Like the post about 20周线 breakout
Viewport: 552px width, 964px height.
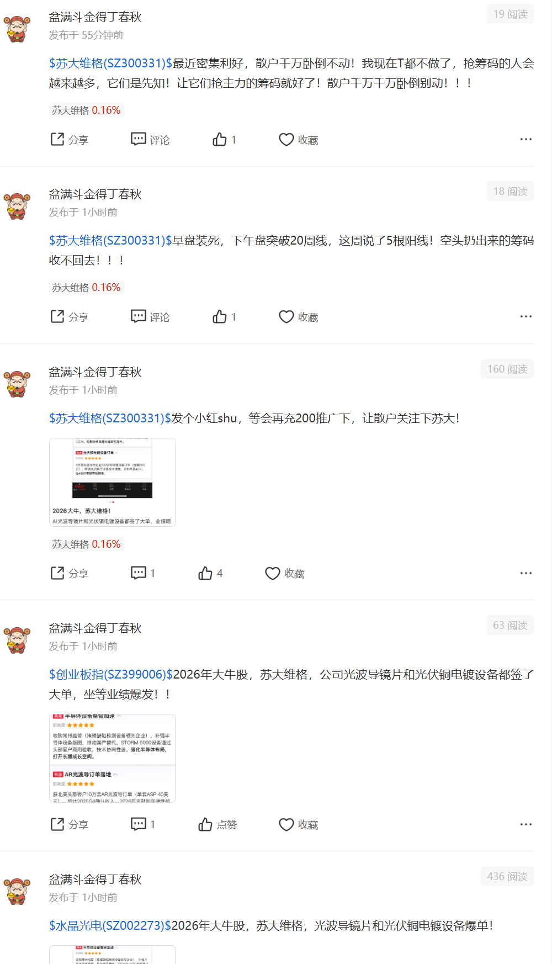tap(224, 317)
